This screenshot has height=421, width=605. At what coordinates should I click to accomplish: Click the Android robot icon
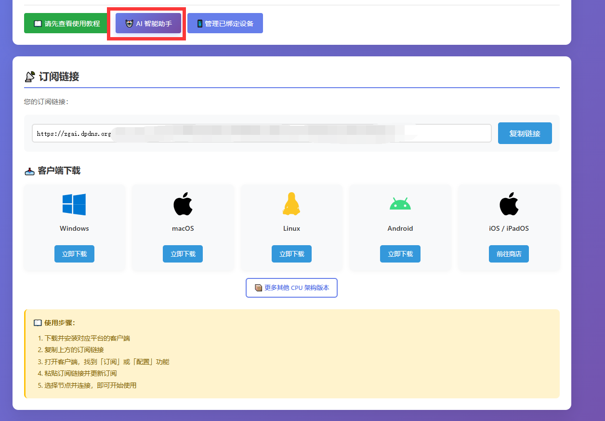tap(400, 204)
